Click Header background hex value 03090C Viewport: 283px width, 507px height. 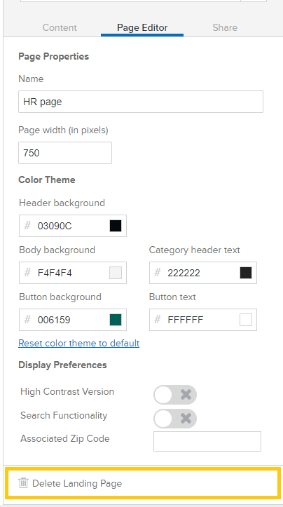pos(55,226)
